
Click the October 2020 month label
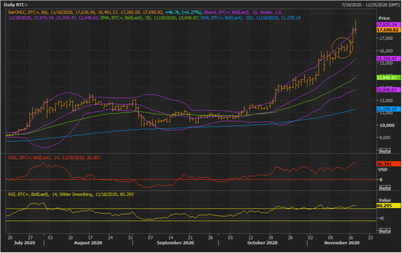[262, 243]
